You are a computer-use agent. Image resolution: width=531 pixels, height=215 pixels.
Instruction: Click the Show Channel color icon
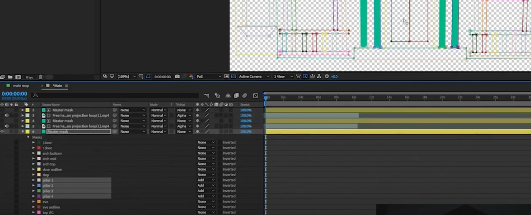coord(191,77)
